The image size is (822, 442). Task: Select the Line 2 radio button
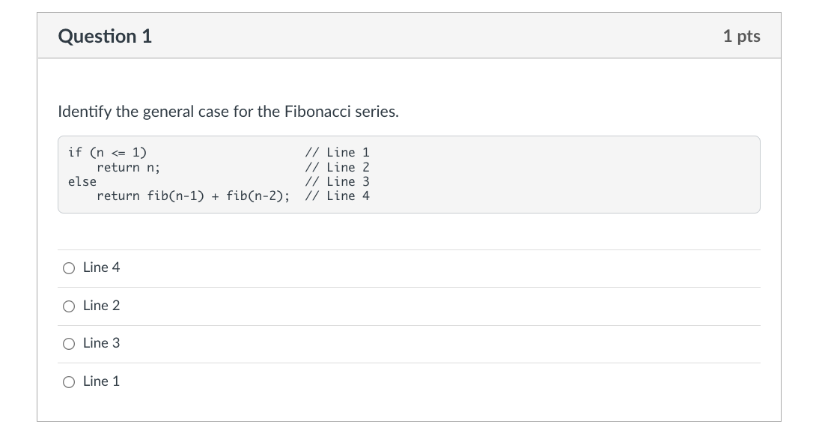pyautogui.click(x=69, y=306)
